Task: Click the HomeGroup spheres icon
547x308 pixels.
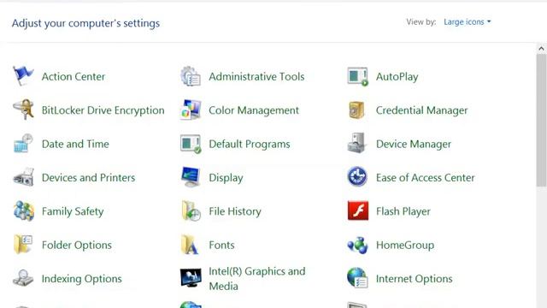Action: click(x=357, y=245)
